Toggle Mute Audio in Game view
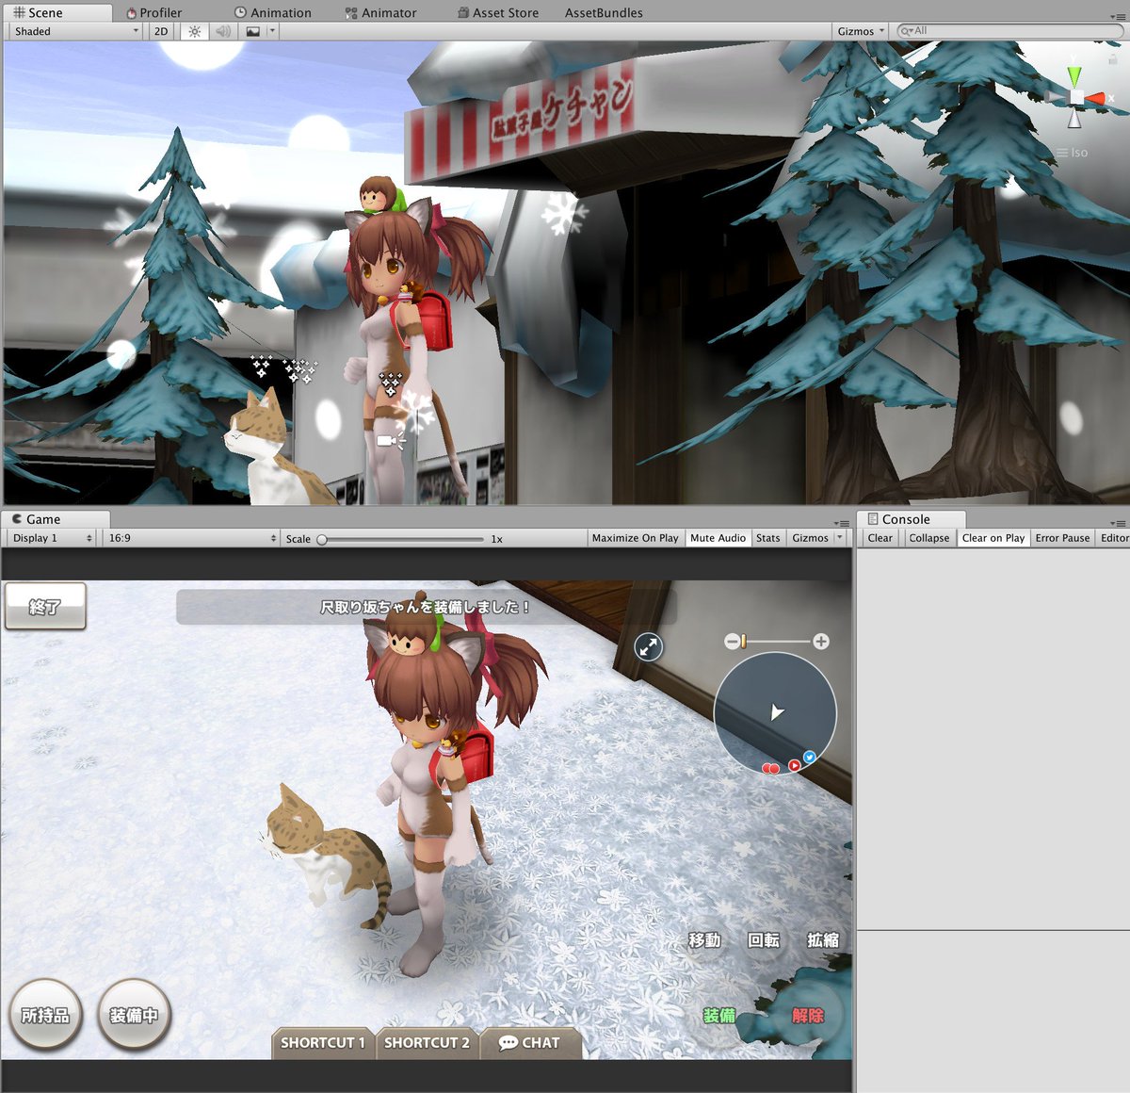Image resolution: width=1130 pixels, height=1093 pixels. 718,538
